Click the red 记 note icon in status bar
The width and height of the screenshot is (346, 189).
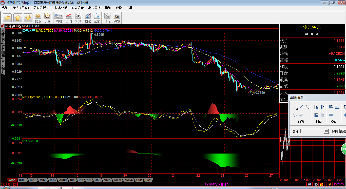pyautogui.click(x=321, y=184)
